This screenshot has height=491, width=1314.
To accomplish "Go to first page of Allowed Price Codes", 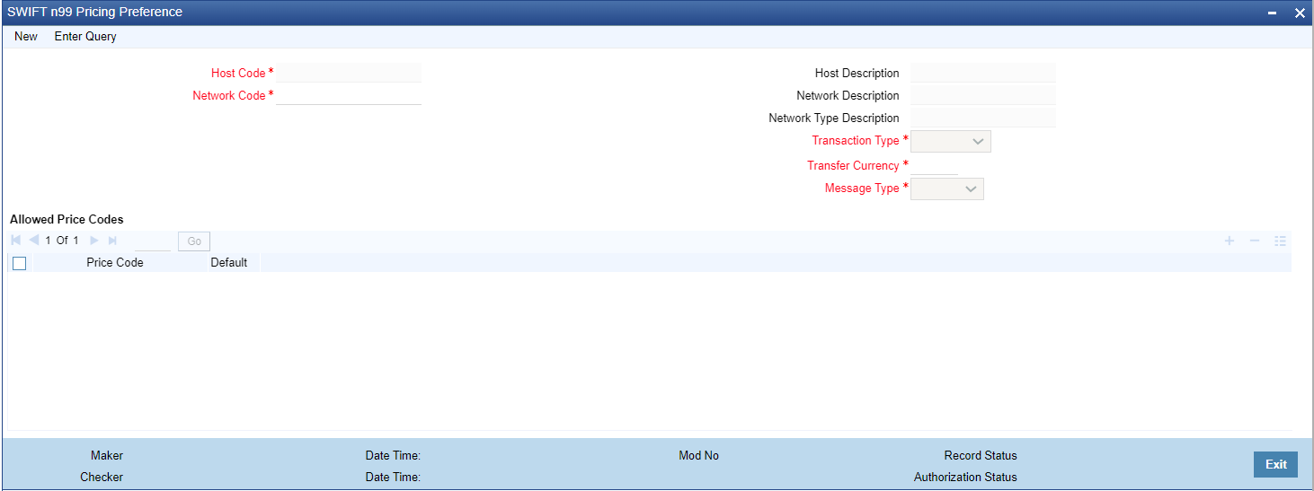I will point(15,241).
